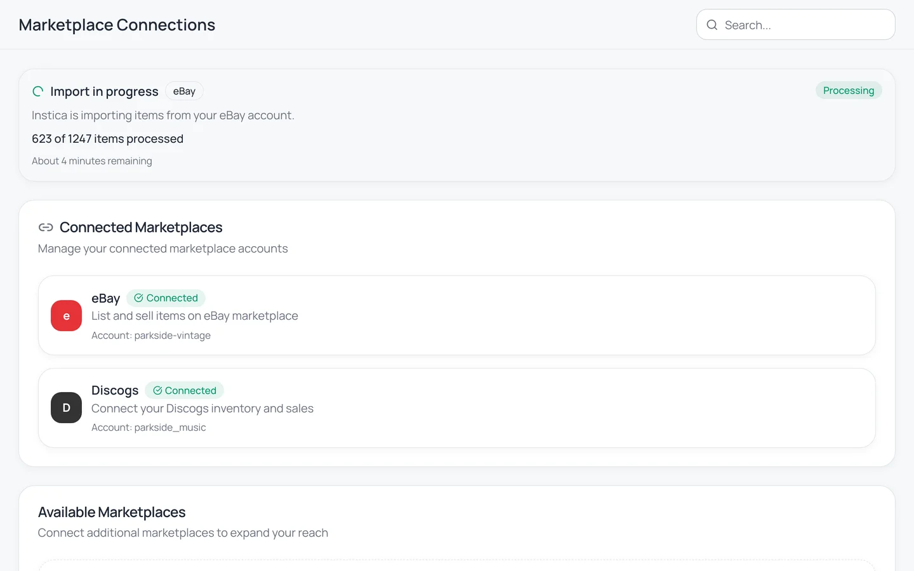Click the Connected badge next to Discogs
The height and width of the screenshot is (571, 914).
tap(184, 390)
